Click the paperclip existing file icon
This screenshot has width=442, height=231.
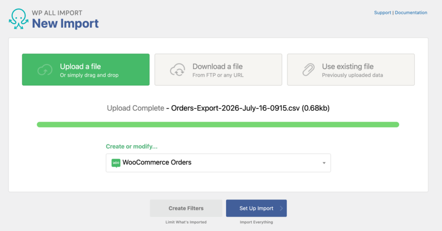(308, 70)
